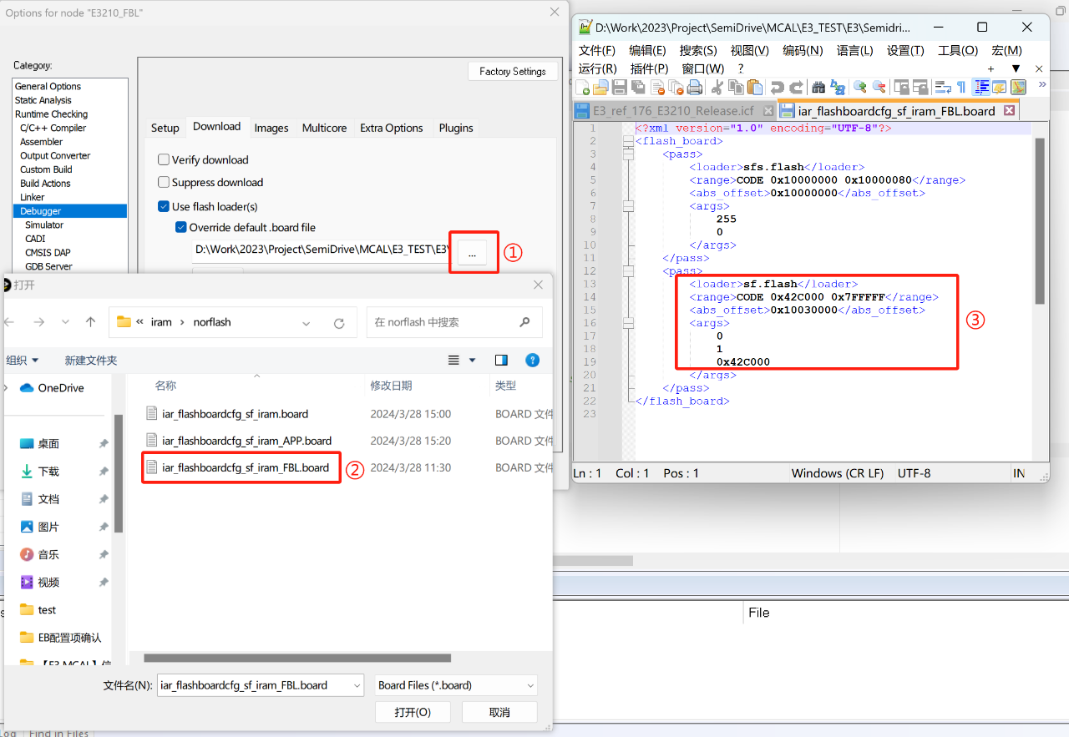Click the Undo arrow icon
Image resolution: width=1069 pixels, height=737 pixels.
pyautogui.click(x=777, y=88)
